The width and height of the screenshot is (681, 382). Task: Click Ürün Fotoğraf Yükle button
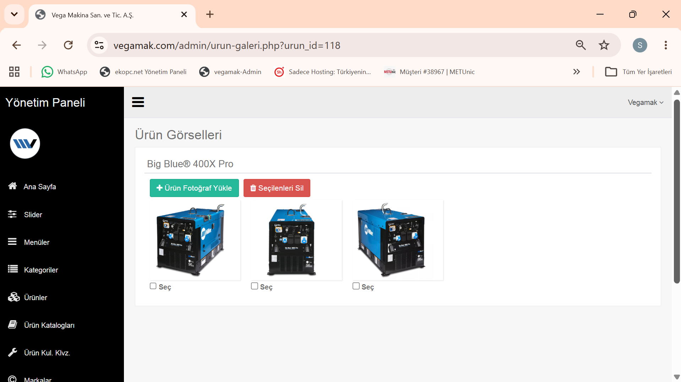coord(194,188)
